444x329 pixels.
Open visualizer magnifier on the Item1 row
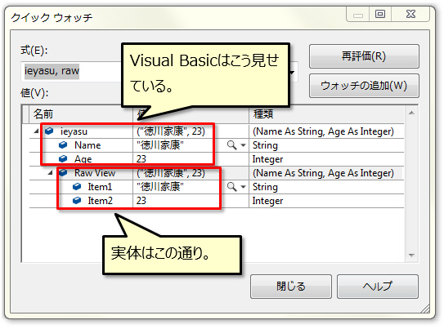[x=231, y=187]
